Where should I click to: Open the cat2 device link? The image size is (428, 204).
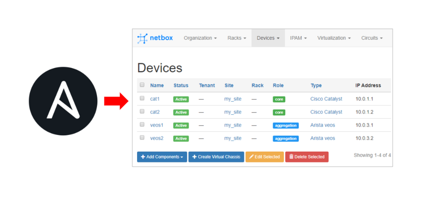pos(155,112)
